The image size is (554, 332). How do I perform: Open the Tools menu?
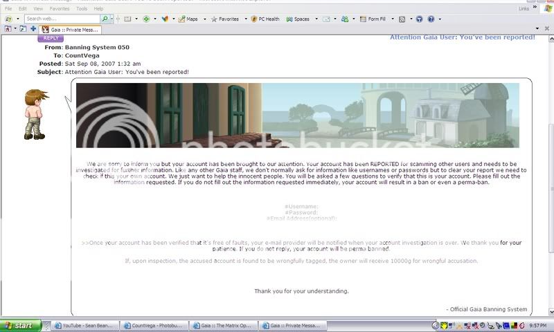tap(82, 8)
